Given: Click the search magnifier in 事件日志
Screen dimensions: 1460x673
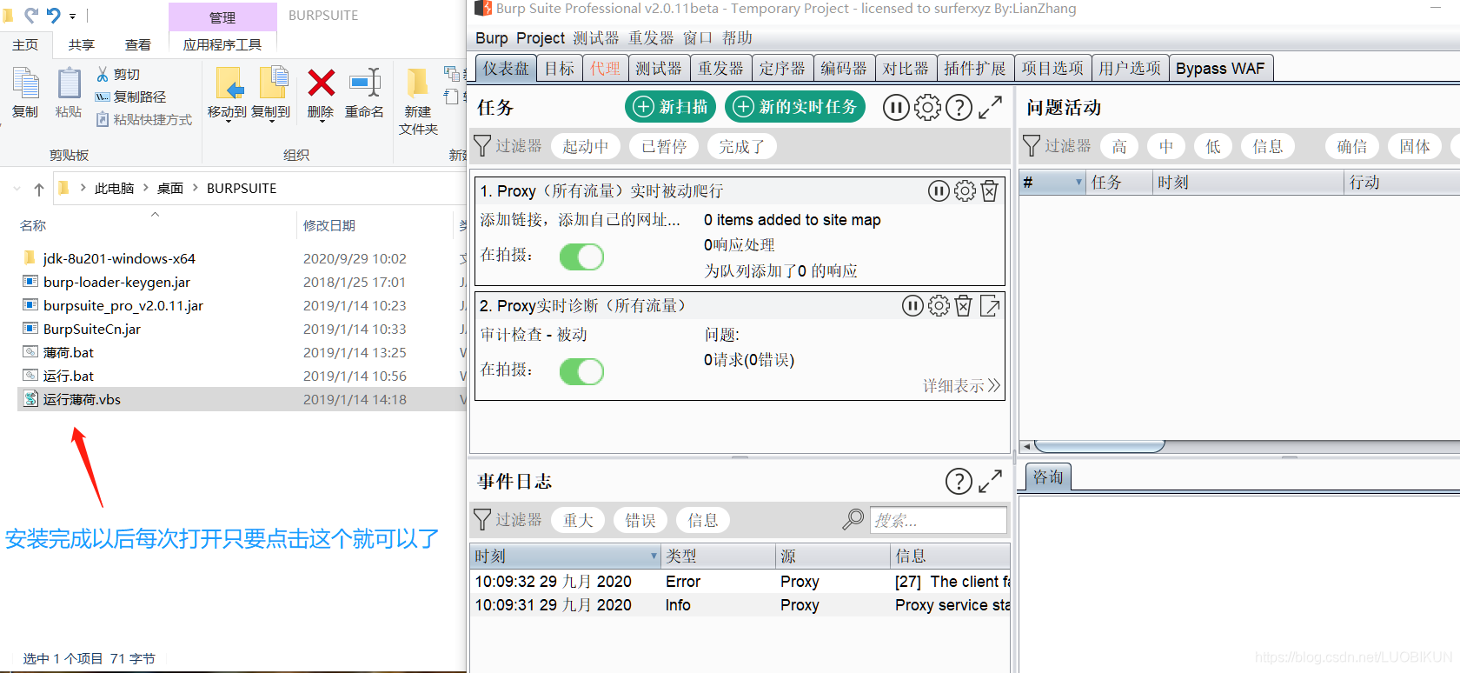Looking at the screenshot, I should [x=853, y=520].
